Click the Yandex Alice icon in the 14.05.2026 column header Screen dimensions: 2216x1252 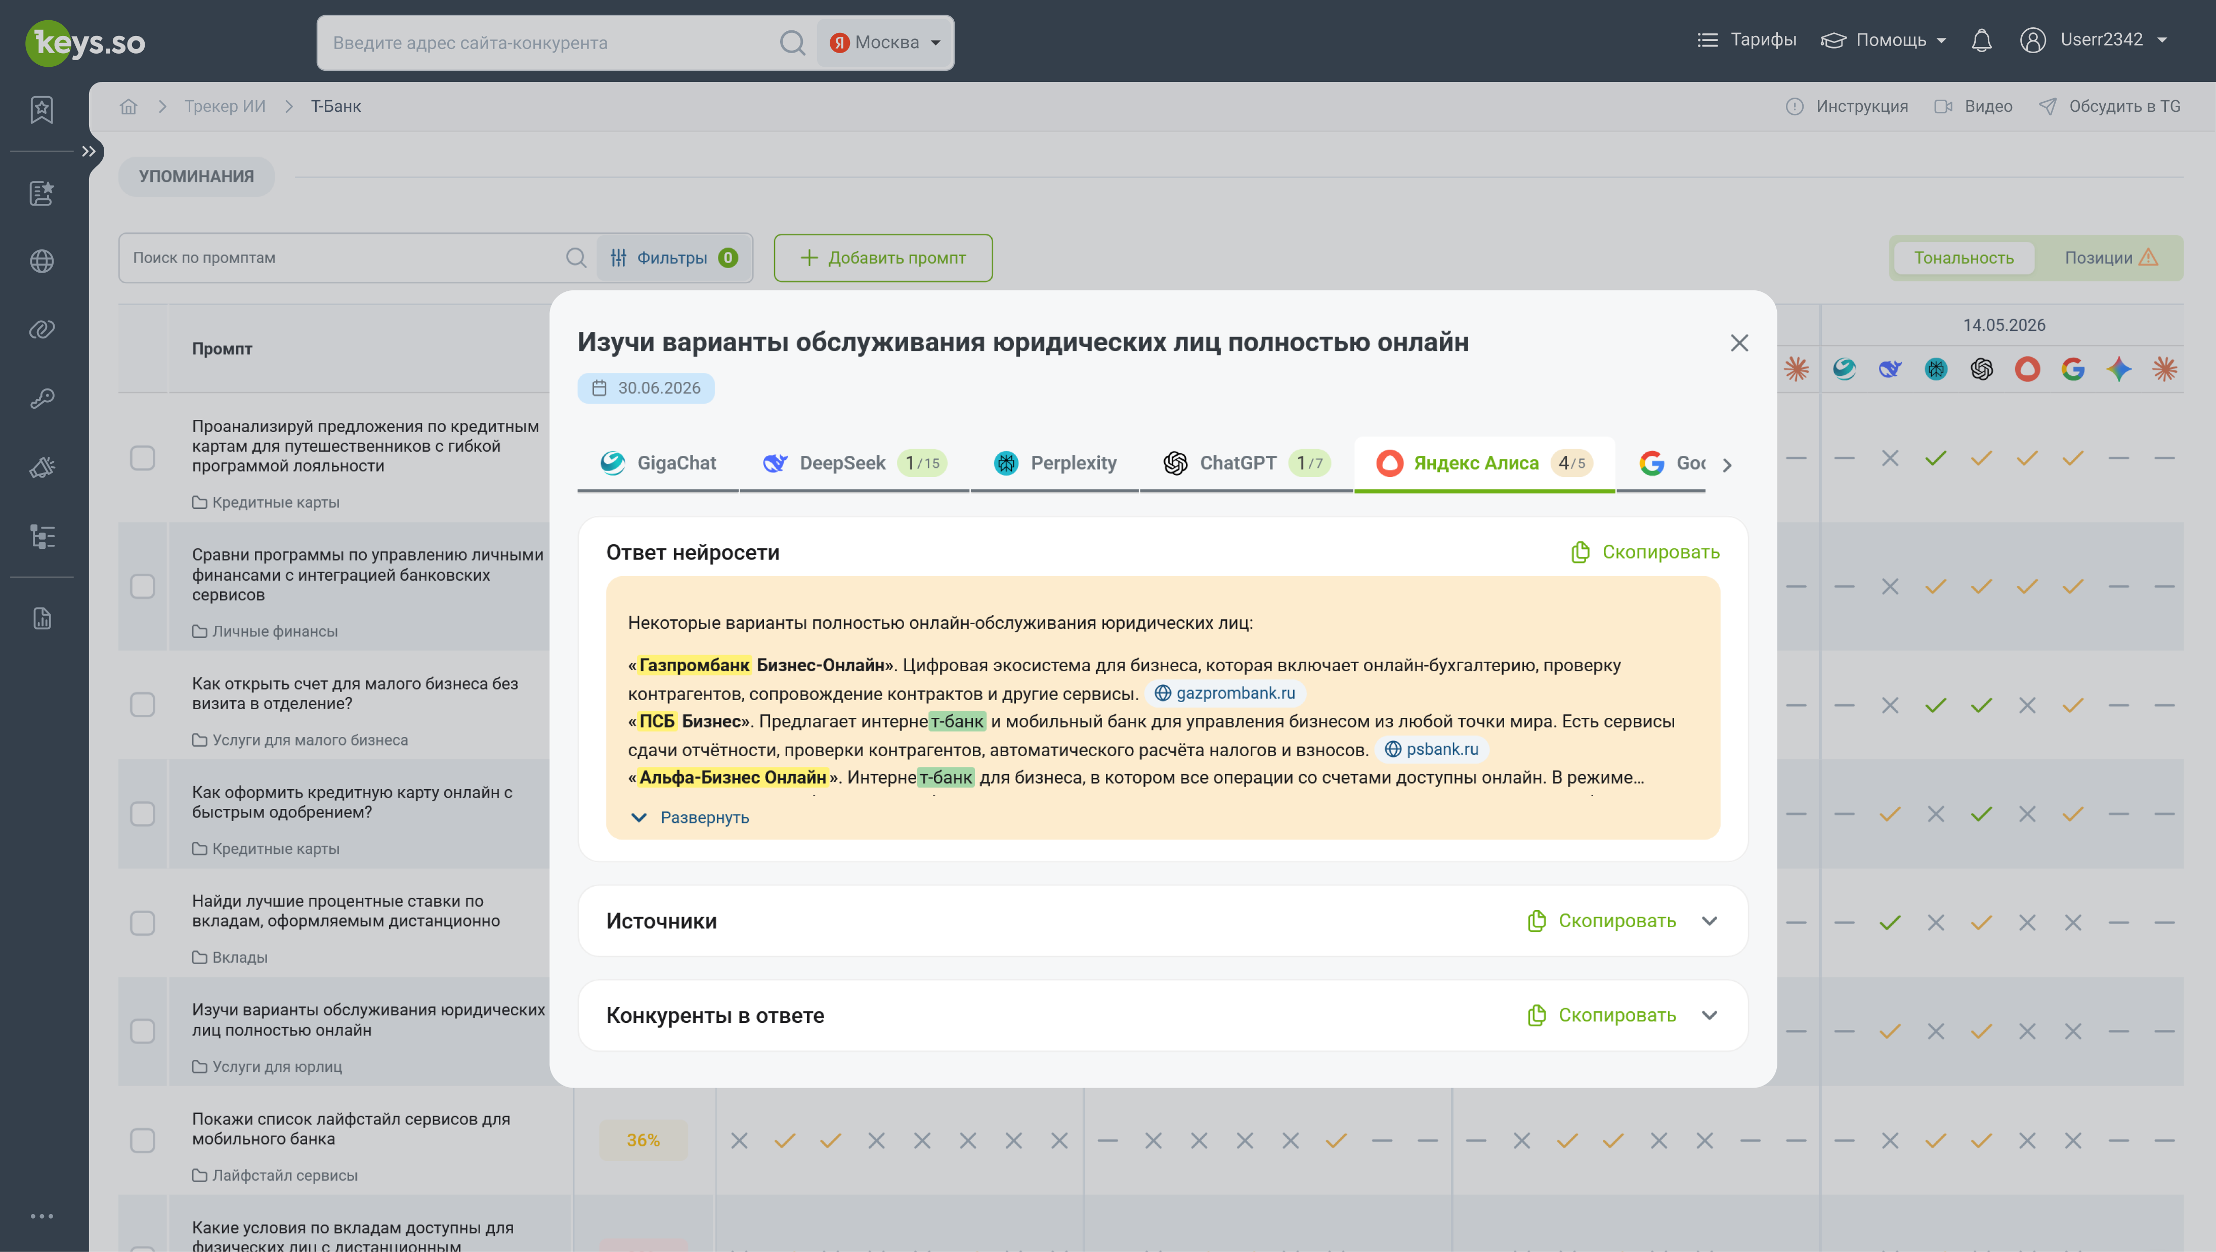tap(2028, 369)
